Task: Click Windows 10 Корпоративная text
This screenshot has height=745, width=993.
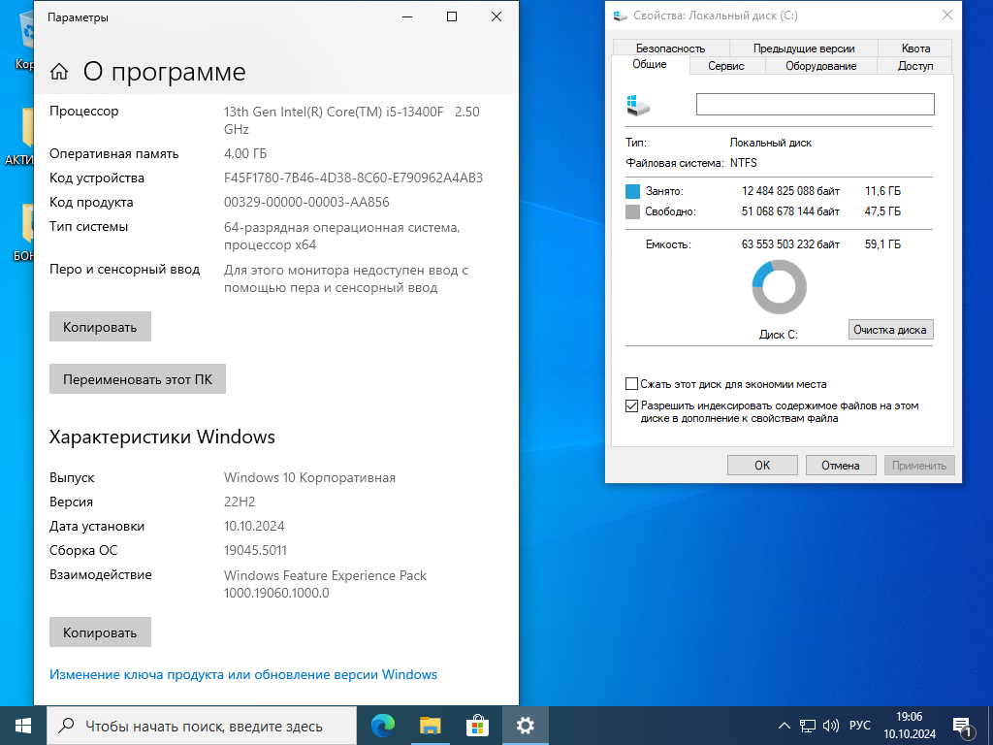Action: point(309,477)
